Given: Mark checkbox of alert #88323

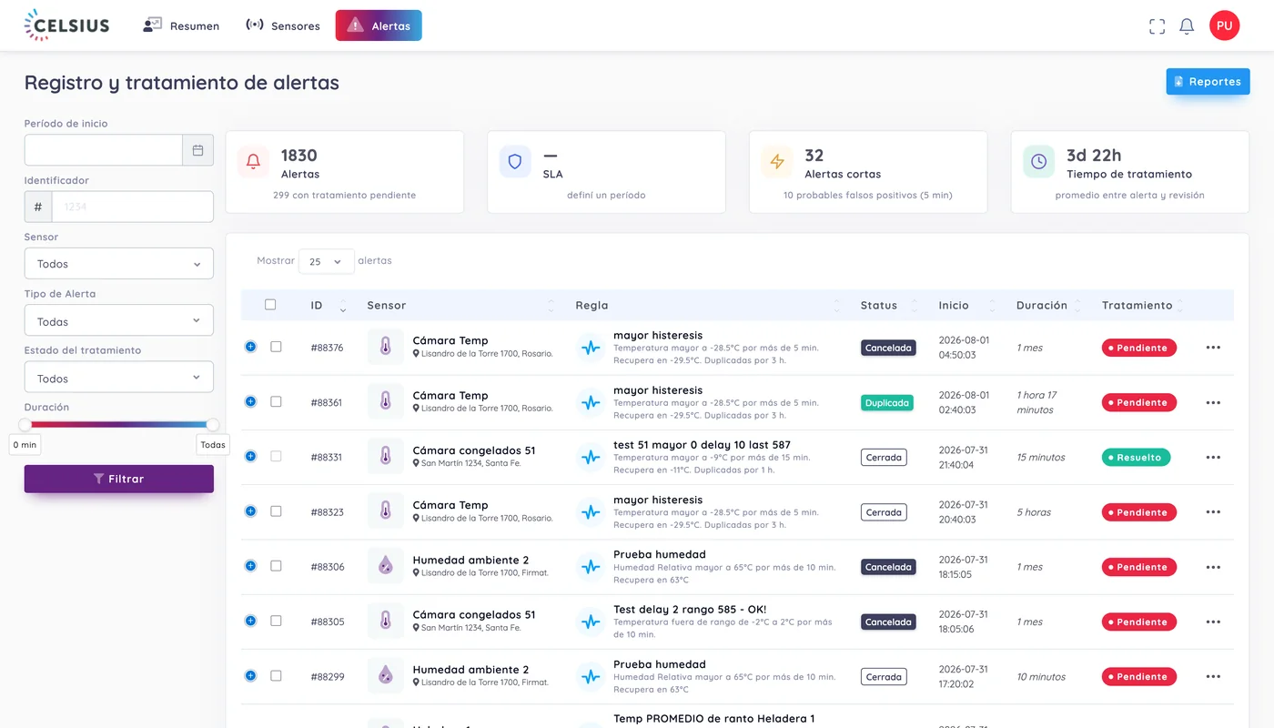Looking at the screenshot, I should (276, 511).
